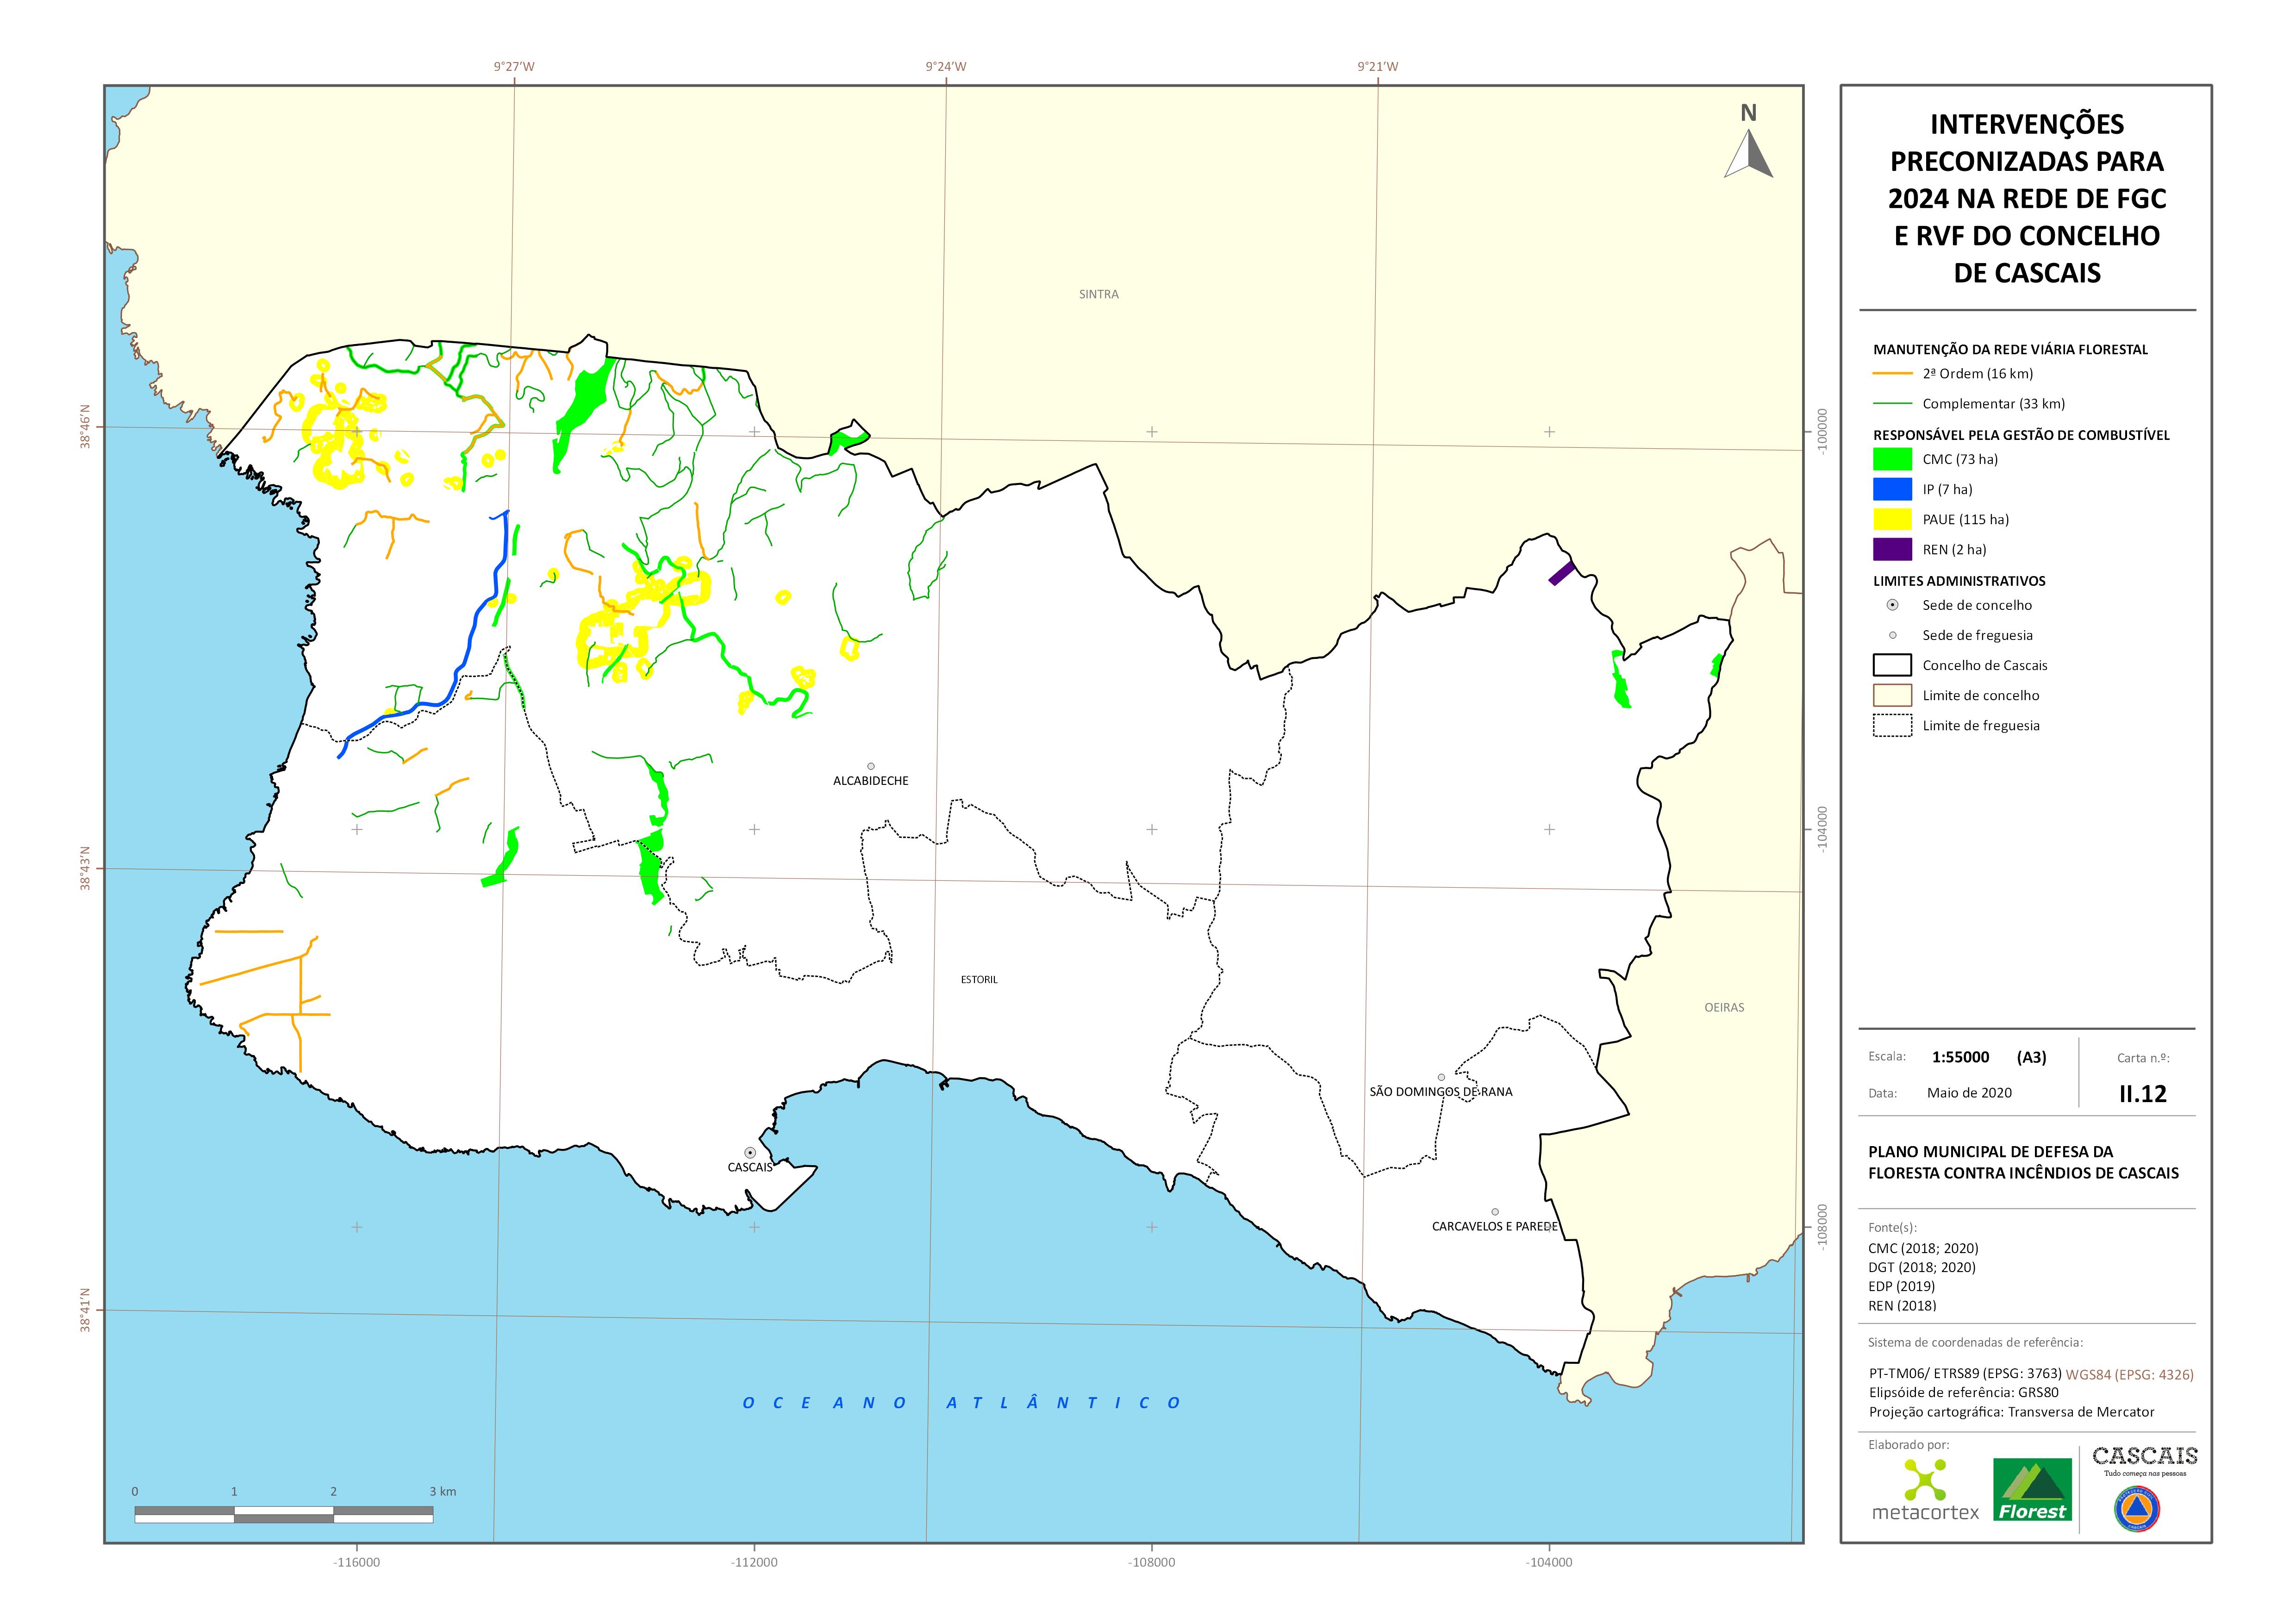Click the 9°21'W longitude label
This screenshot has height=1624, width=2296.
pyautogui.click(x=1378, y=67)
